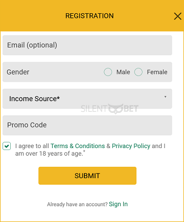
Task: Focus the Promo Code field
Action: click(x=87, y=126)
